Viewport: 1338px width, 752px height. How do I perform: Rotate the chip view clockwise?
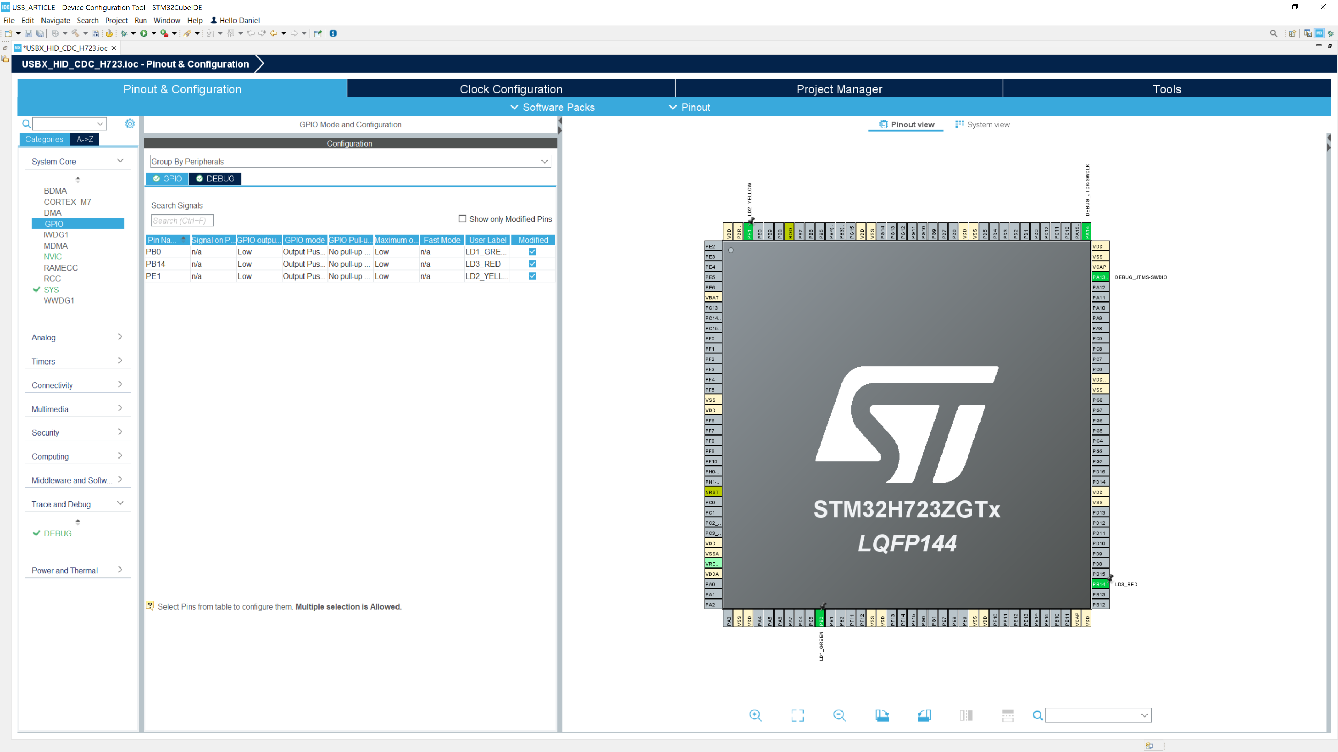pyautogui.click(x=883, y=715)
